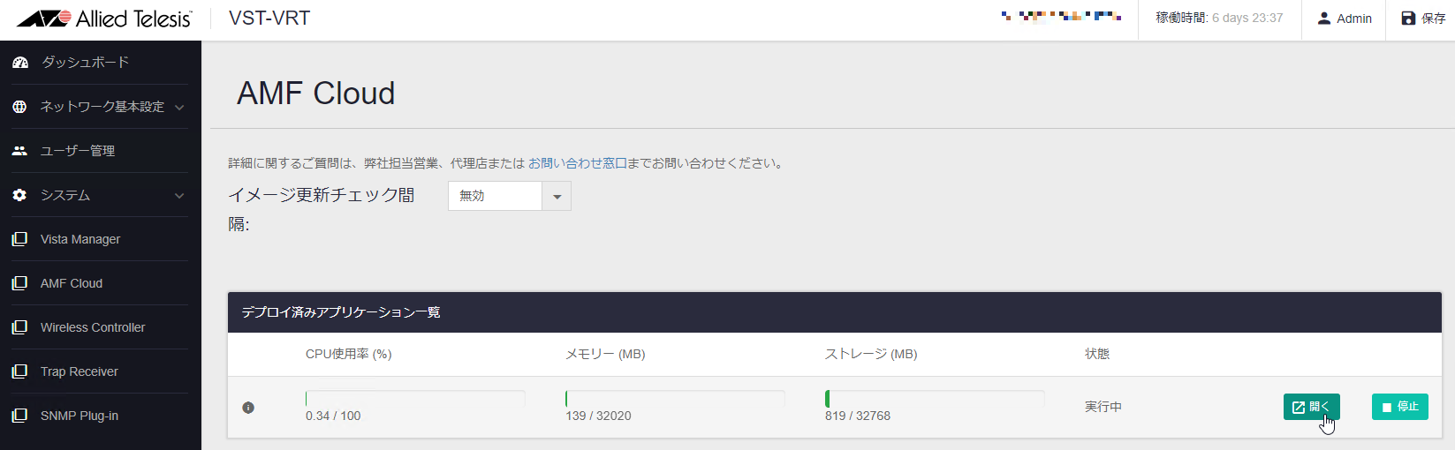
Task: Click the dashboard gauge icon
Action: 19,63
